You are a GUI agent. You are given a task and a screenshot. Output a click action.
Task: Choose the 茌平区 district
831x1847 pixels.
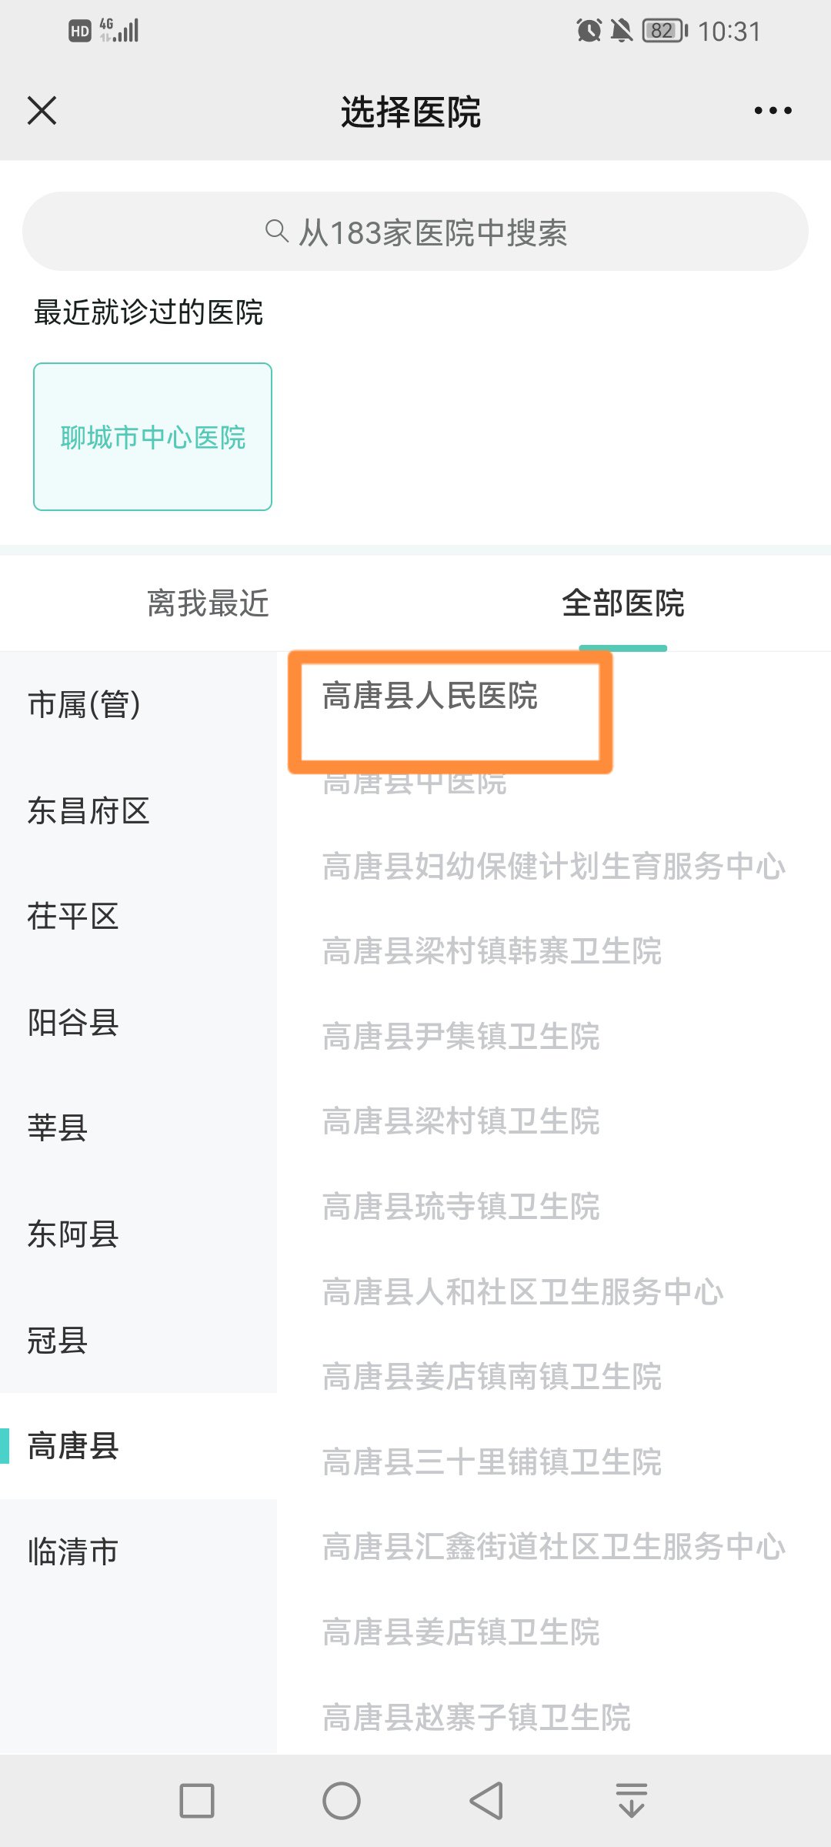(x=73, y=917)
